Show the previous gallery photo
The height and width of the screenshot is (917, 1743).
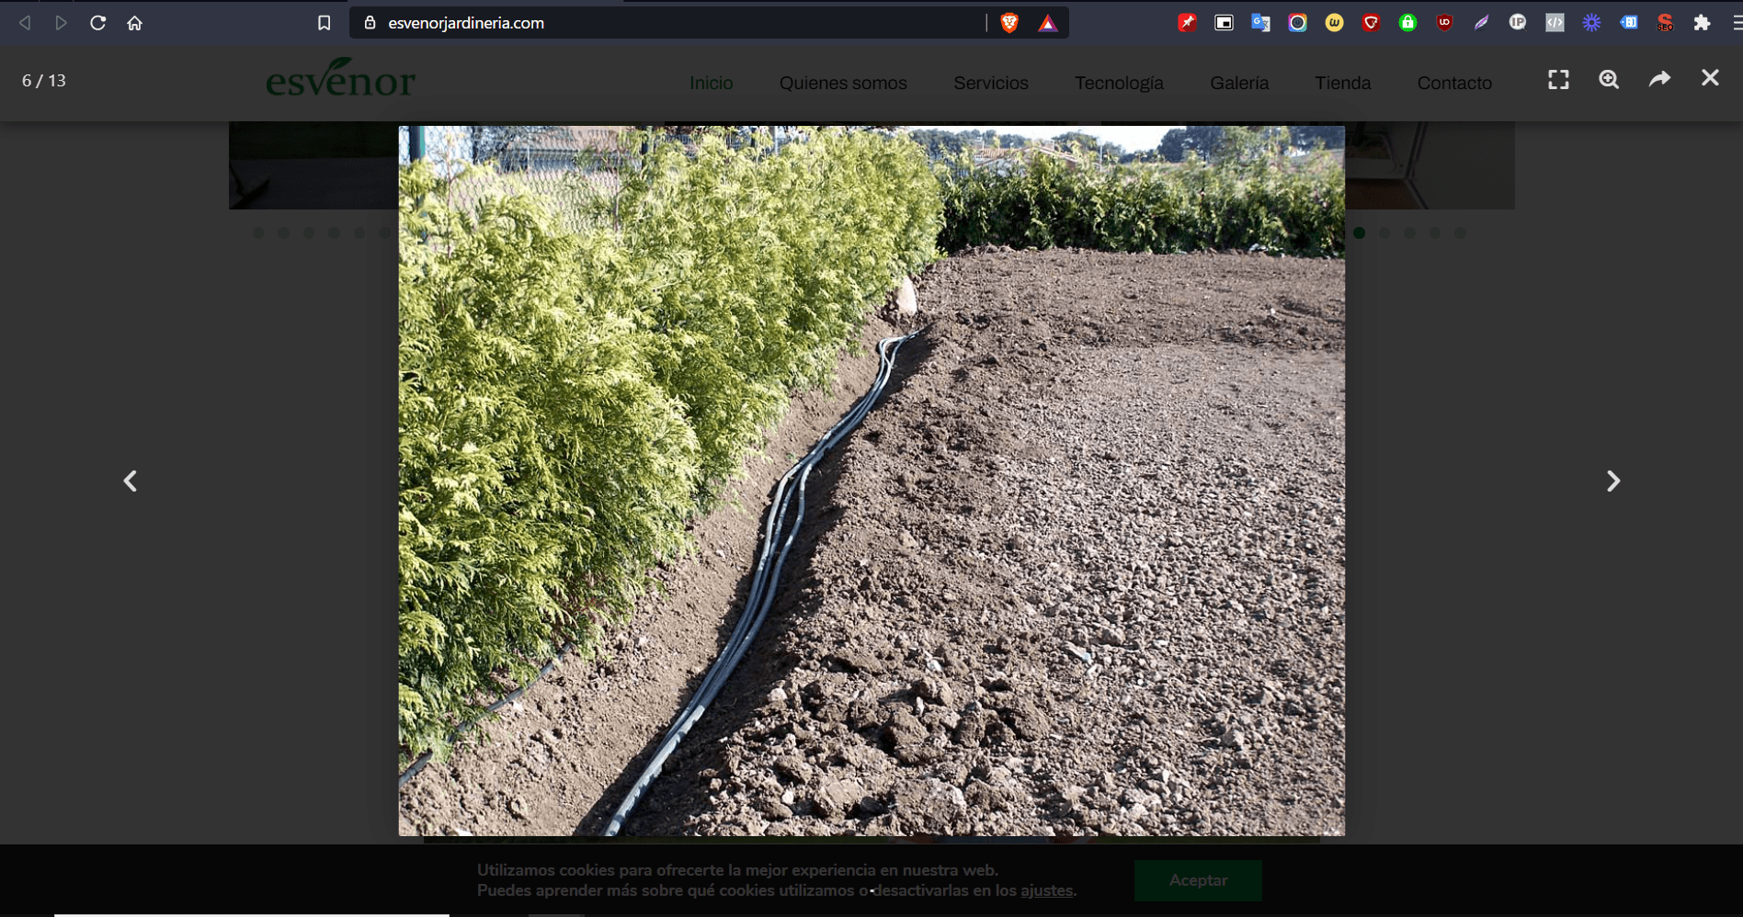(131, 481)
